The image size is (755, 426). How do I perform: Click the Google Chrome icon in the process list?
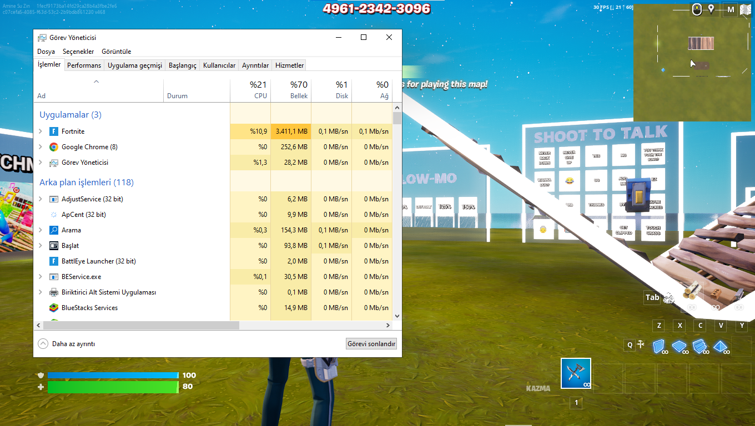coord(54,147)
